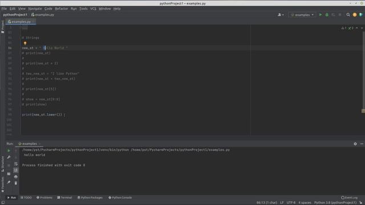Click the intention lightbulb in the editor
365x205 pixels.
25,43
